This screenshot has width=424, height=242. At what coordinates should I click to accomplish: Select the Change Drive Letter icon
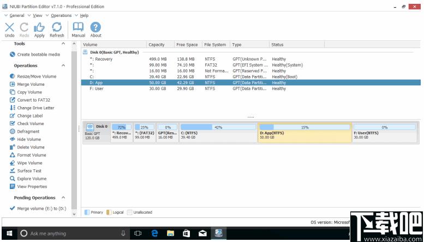(x=12, y=108)
